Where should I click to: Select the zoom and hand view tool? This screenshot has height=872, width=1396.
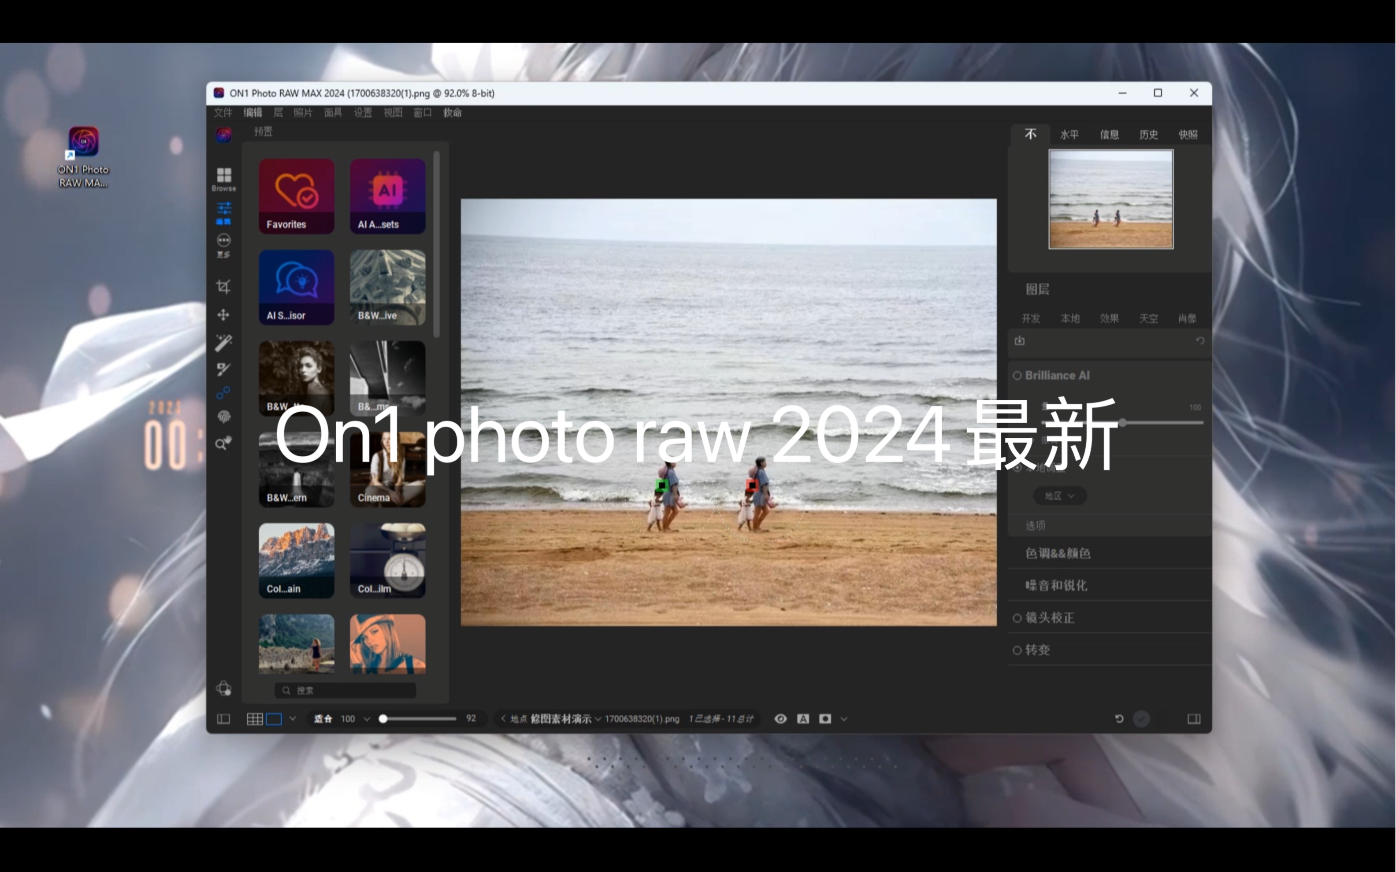[223, 443]
